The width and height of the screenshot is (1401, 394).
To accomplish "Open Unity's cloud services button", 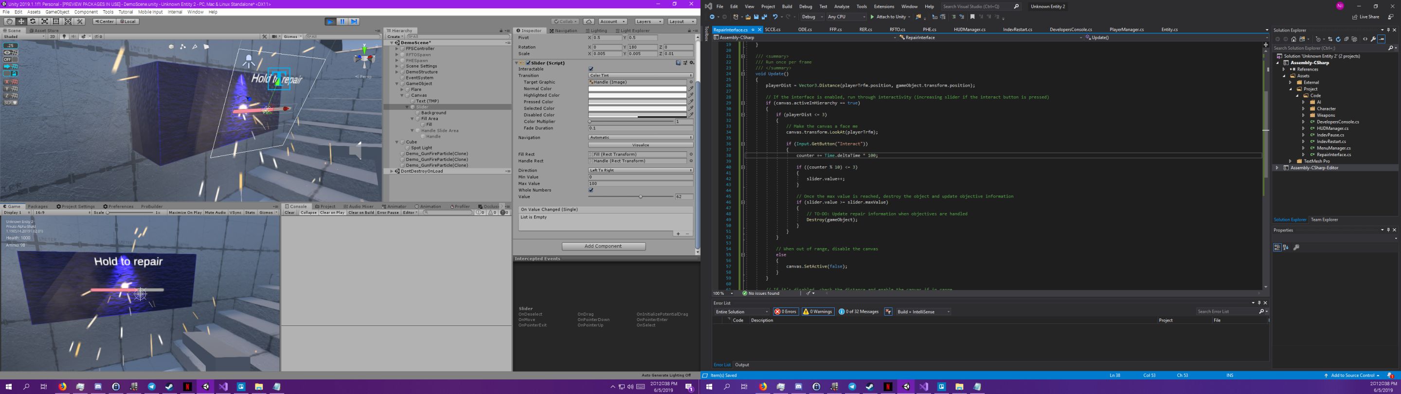I will click(589, 21).
